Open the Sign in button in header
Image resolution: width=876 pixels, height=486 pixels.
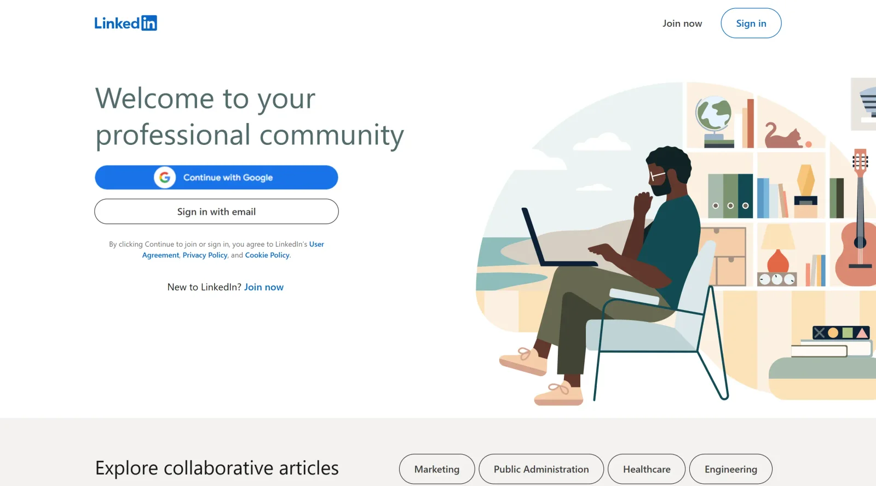click(751, 23)
